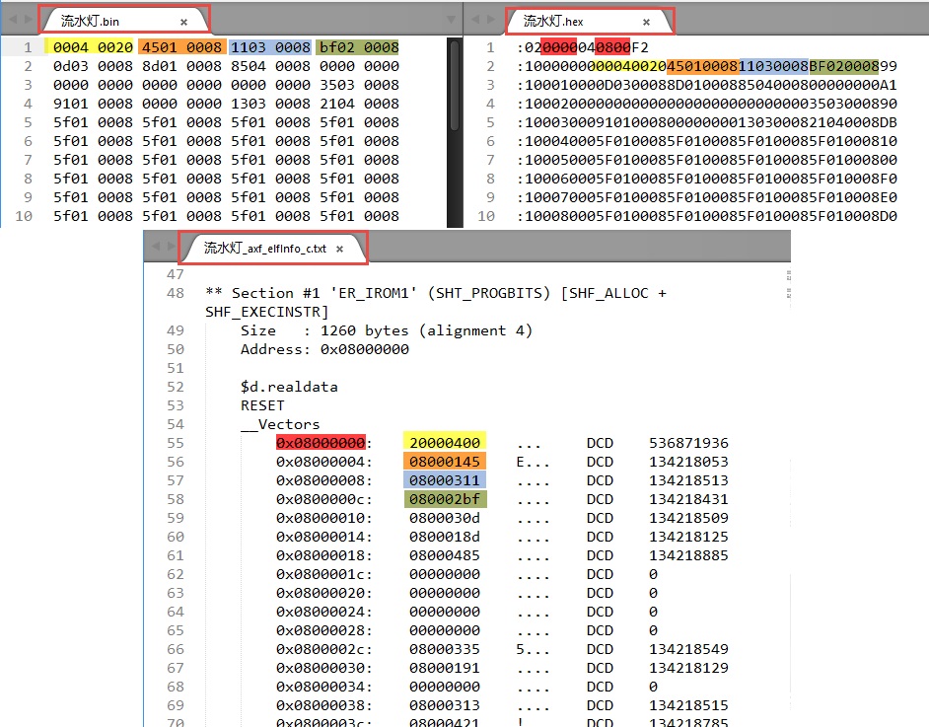
Task: Click yellow highlighted value '20000400'
Action: click(445, 443)
